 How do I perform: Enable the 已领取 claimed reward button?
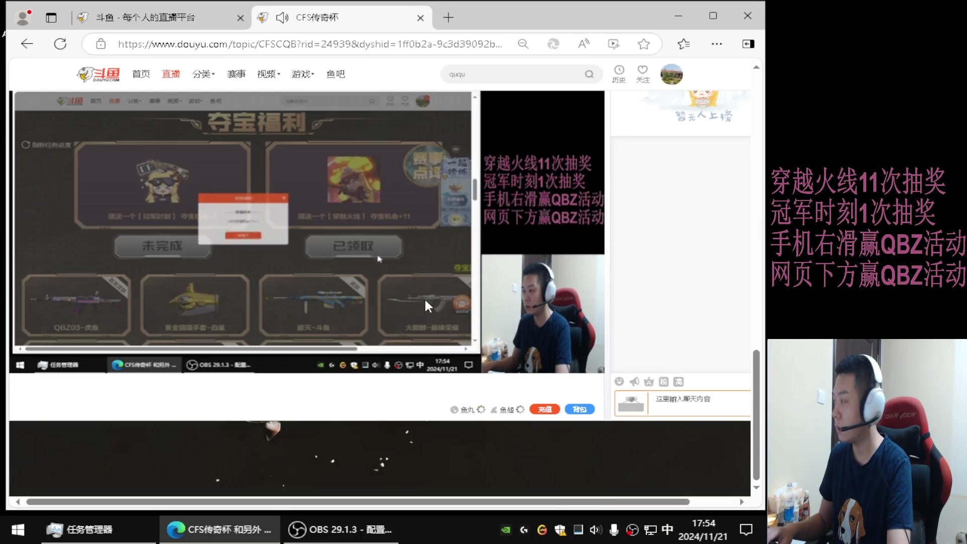click(x=353, y=246)
